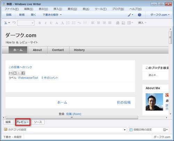Click the Twitter share icon
174x141 pixels.
(19, 73)
